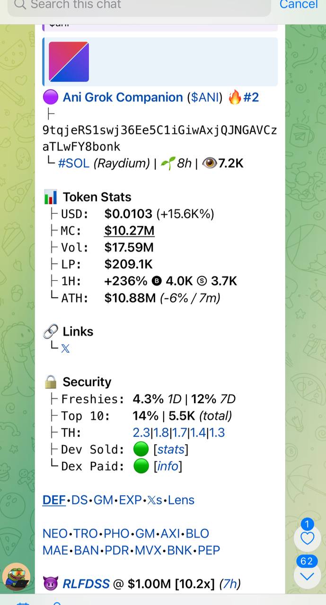Open the Dex Paid info link
The image size is (326, 605).
click(x=168, y=467)
